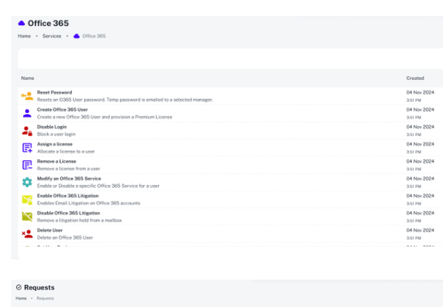Click Office 365 breadcrumb text

94,36
